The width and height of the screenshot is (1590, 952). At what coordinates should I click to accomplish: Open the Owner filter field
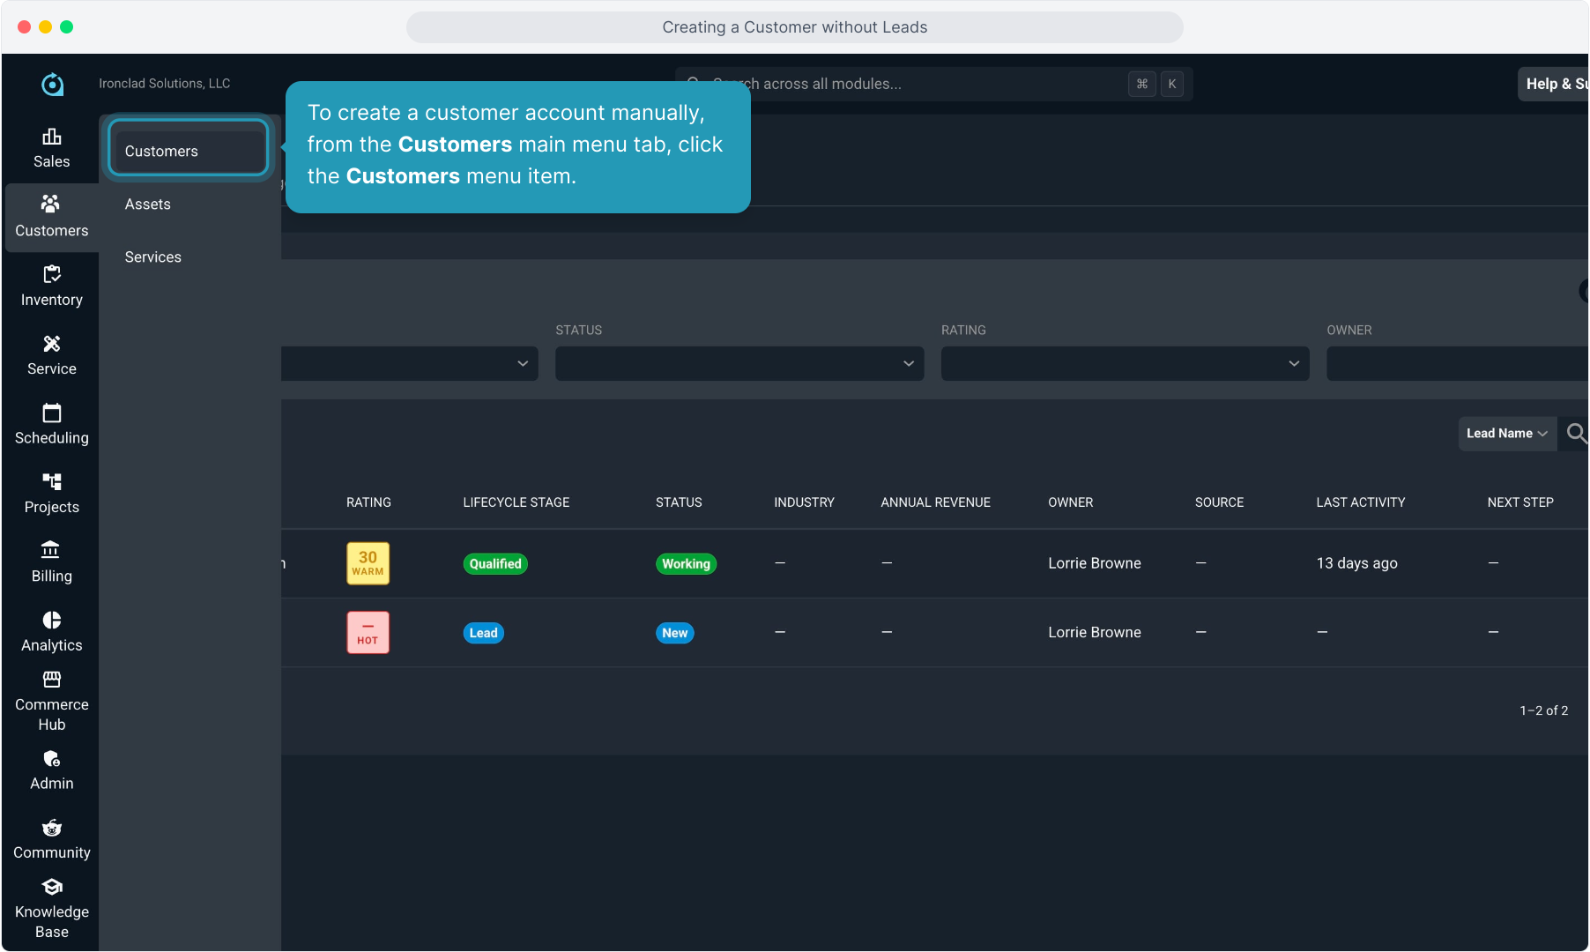coord(1457,363)
